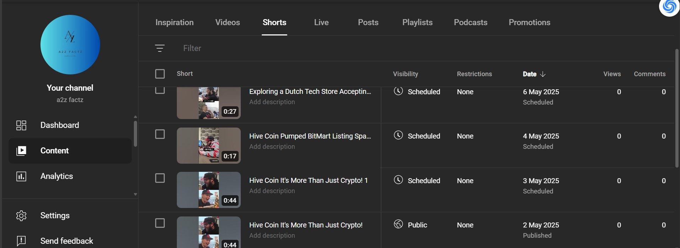Open the 0:27 Dutch Tech Store thumbnail
This screenshot has width=680, height=248.
[x=209, y=103]
